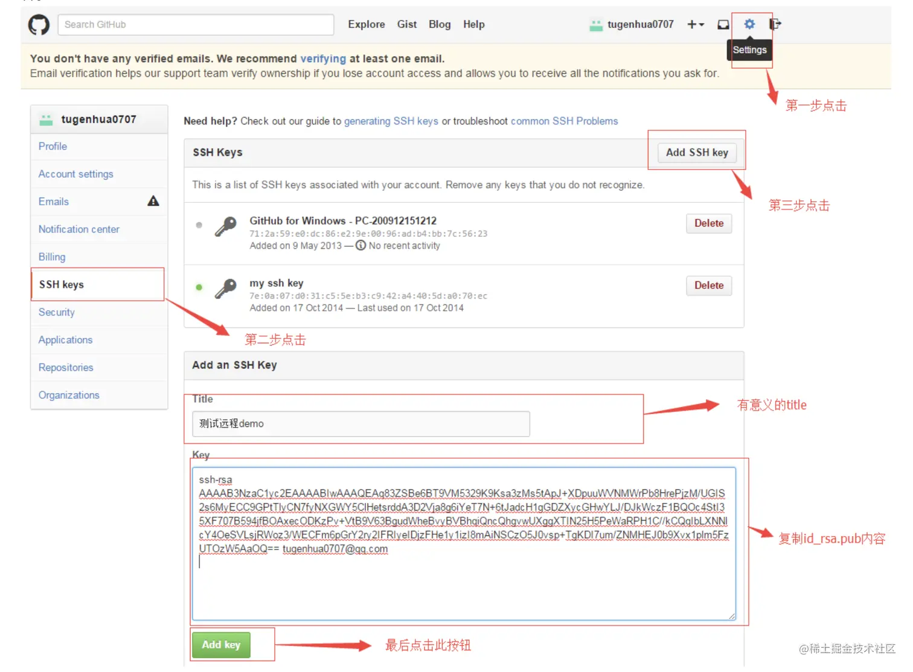The width and height of the screenshot is (913, 672).
Task: Open Organizations in sidebar
Action: (x=99, y=395)
